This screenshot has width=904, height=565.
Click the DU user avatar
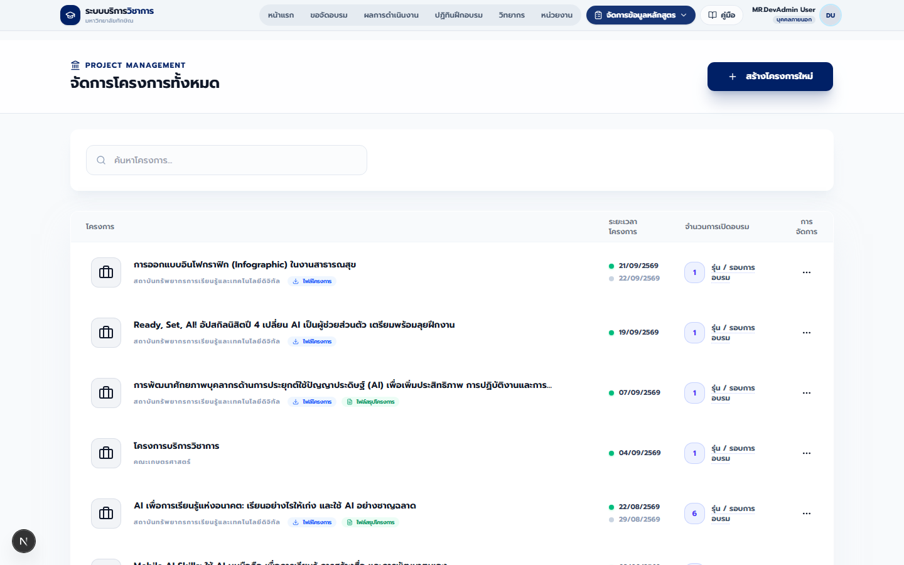point(831,15)
